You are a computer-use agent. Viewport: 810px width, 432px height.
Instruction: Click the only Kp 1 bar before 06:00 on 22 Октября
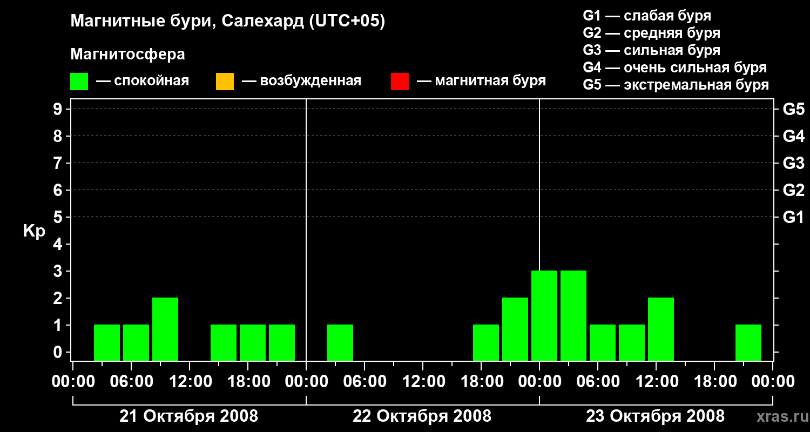point(340,342)
